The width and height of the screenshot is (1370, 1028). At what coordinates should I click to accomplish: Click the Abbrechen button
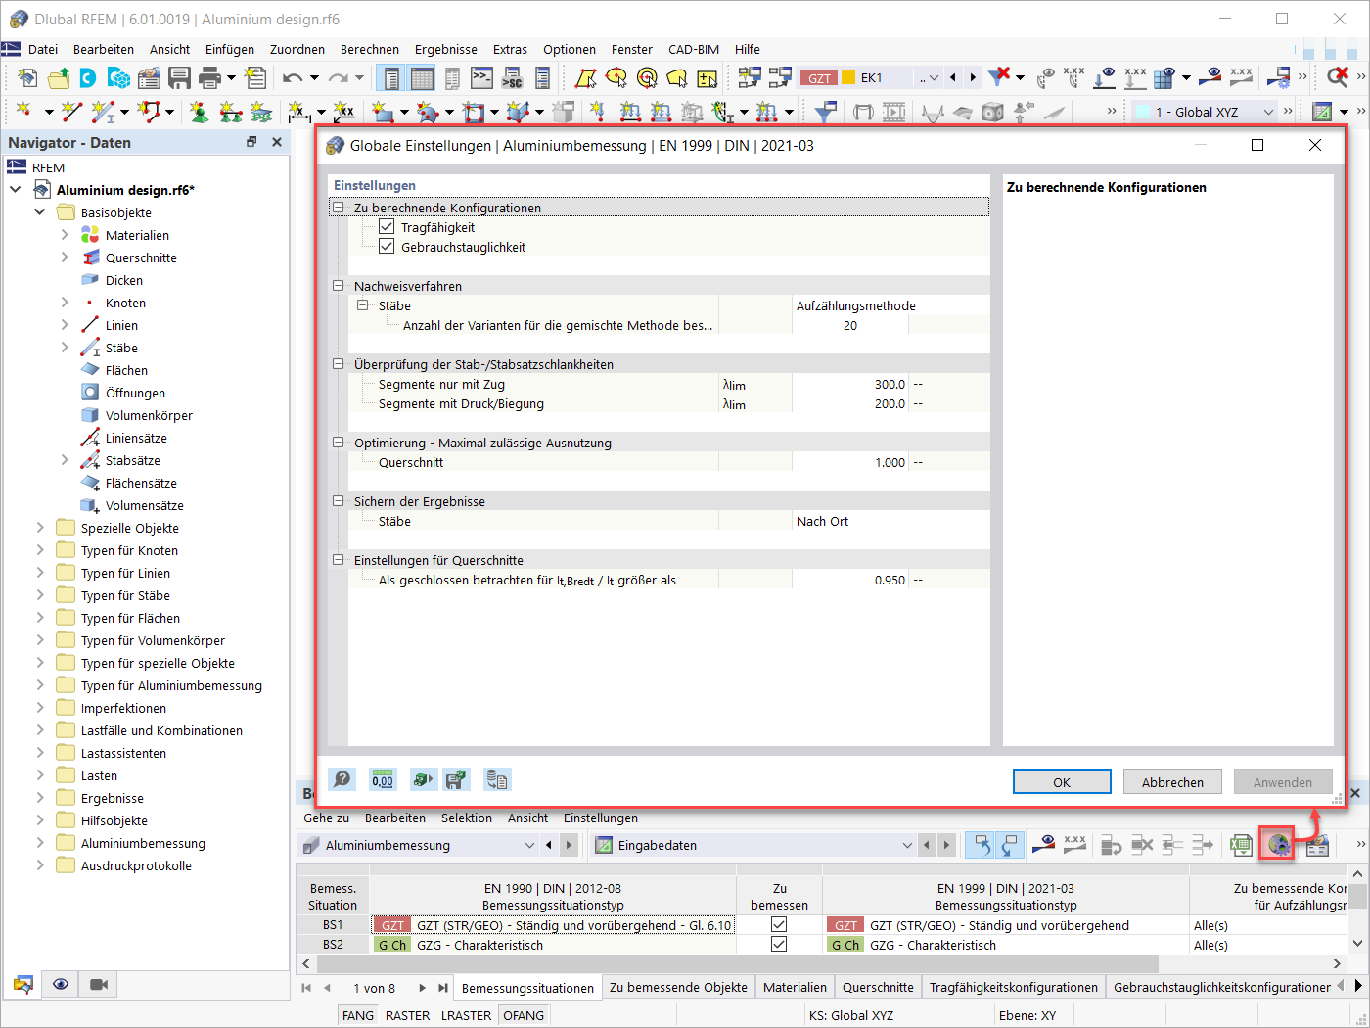coord(1172,781)
